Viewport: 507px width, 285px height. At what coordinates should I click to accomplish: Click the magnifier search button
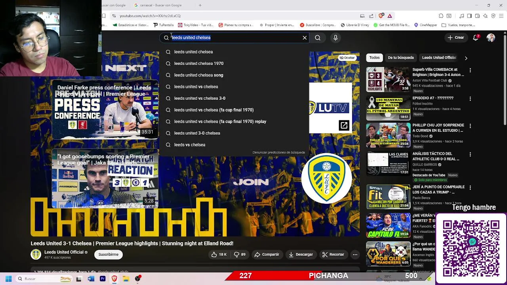pyautogui.click(x=318, y=38)
